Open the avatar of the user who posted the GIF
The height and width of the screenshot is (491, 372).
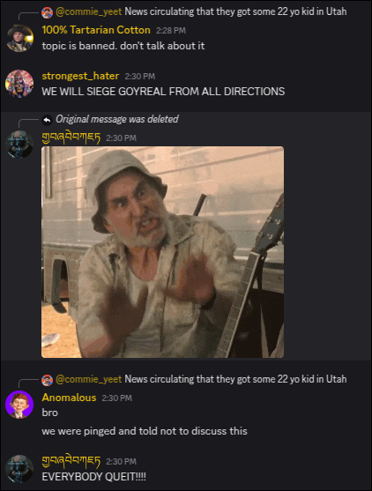click(19, 145)
